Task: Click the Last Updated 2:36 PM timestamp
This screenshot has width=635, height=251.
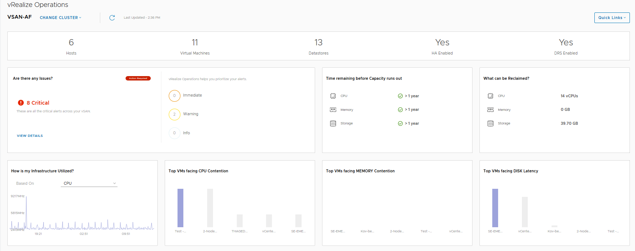Action: (142, 18)
